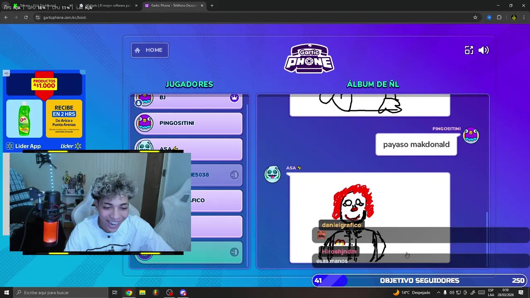530x298 pixels.
Task: Click the AD label on the advertisement
Action: 6,73
